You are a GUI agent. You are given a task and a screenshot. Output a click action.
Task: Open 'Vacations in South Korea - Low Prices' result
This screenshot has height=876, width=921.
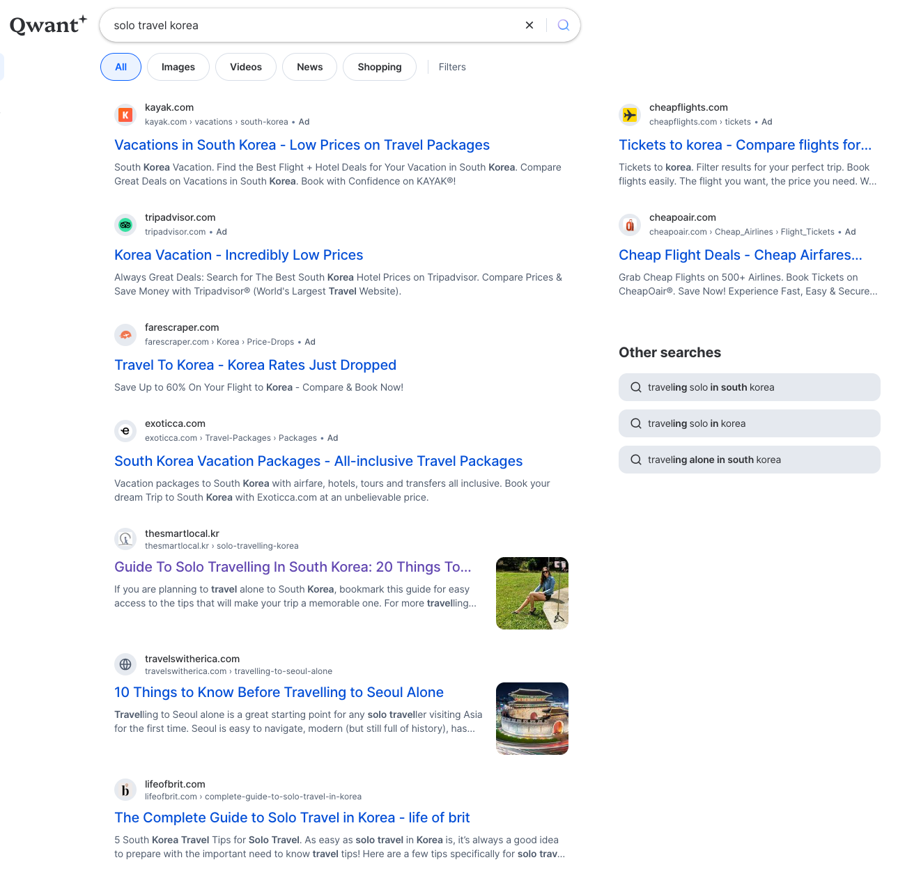coord(302,145)
